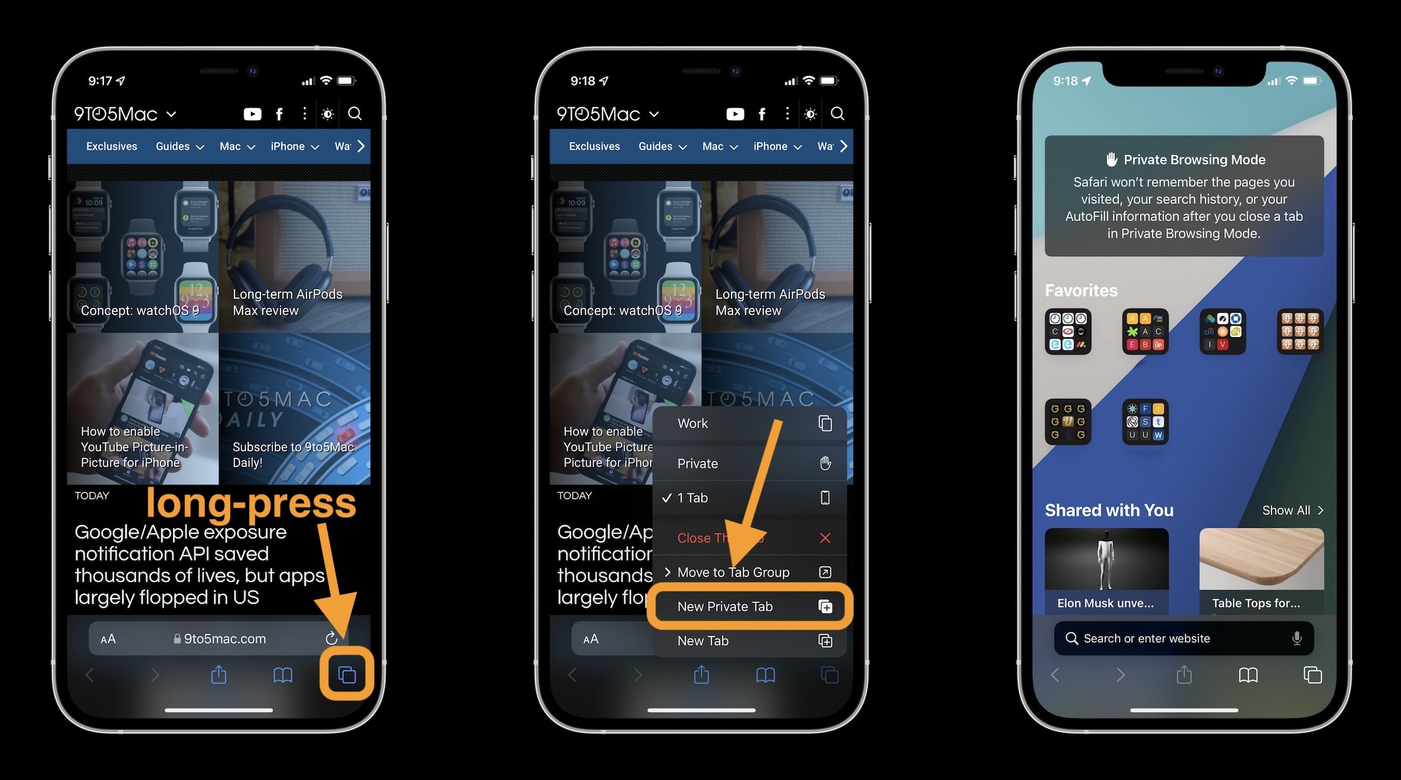1401x780 pixels.
Task: Tap the YouTube icon in nav bar
Action: point(250,112)
